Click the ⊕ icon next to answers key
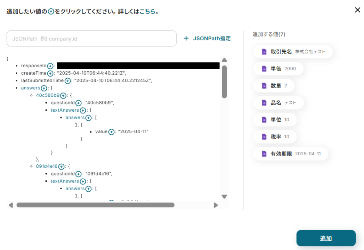 click(43, 88)
